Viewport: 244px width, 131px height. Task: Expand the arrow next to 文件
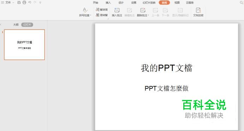(x=13, y=3)
